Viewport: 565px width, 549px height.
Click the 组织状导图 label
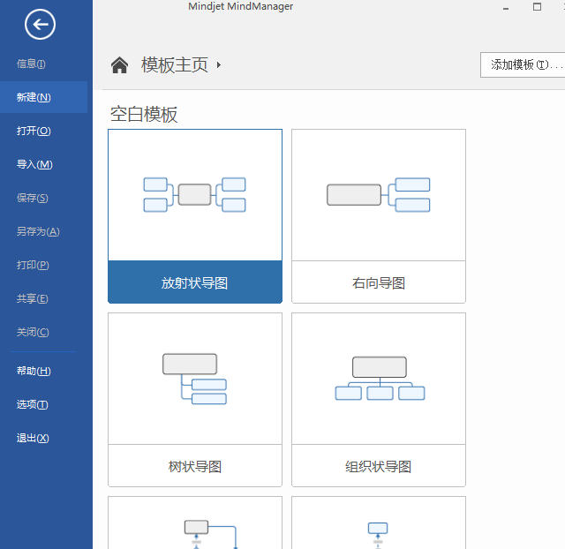click(379, 467)
